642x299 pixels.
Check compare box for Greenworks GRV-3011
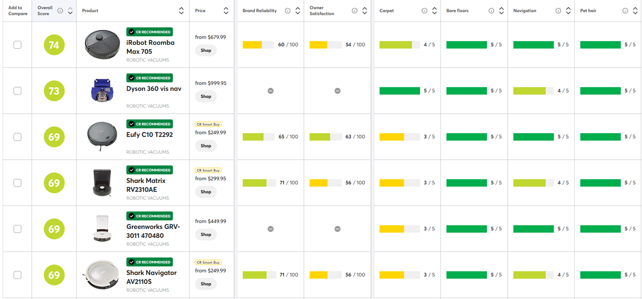point(18,229)
